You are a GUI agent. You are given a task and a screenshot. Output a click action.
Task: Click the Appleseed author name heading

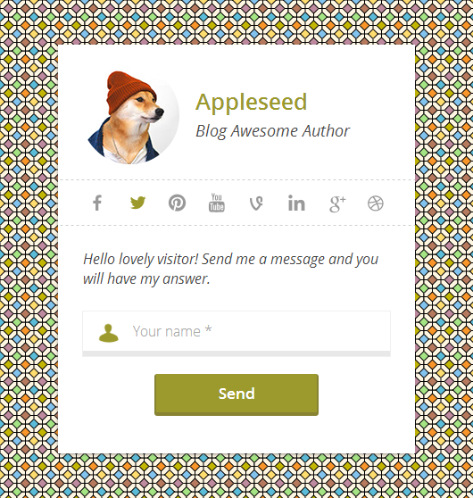252,103
